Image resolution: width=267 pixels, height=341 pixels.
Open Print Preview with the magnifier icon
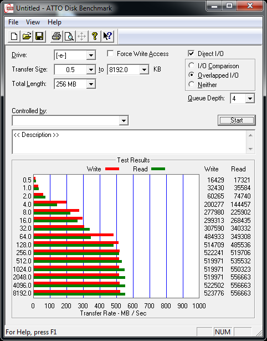[x=69, y=36]
